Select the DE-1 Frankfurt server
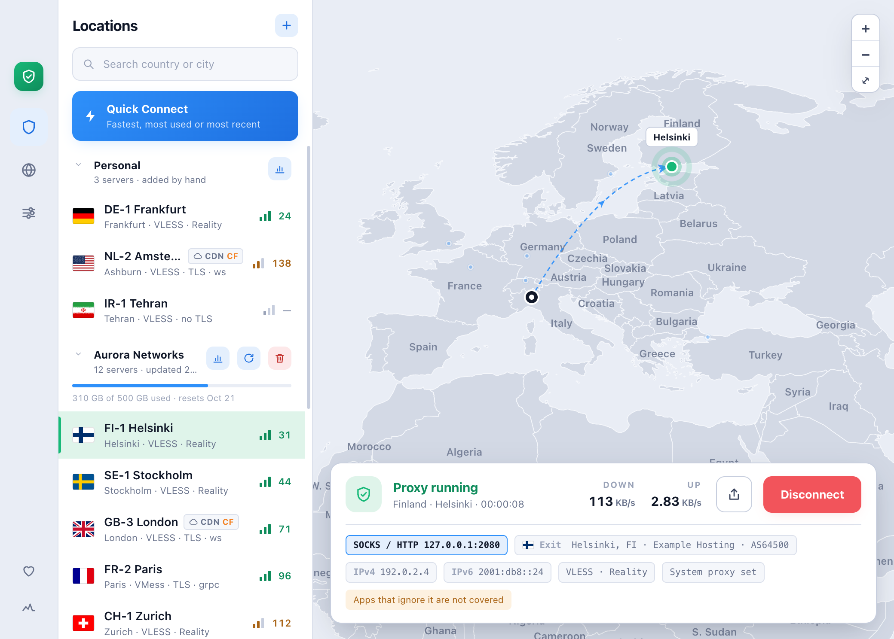Viewport: 894px width, 639px height. pos(182,216)
